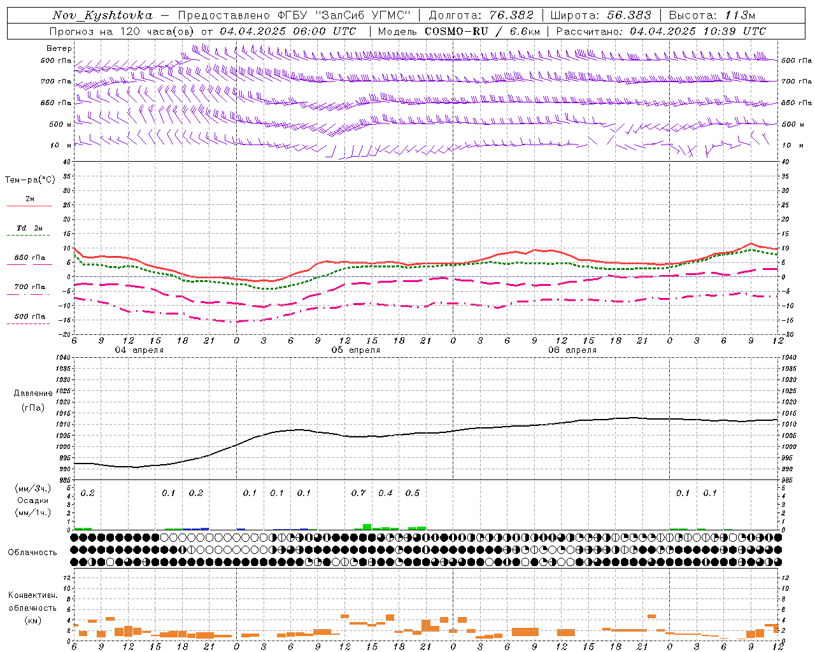
Task: Click the Td 2м legend label
Action: (30, 228)
